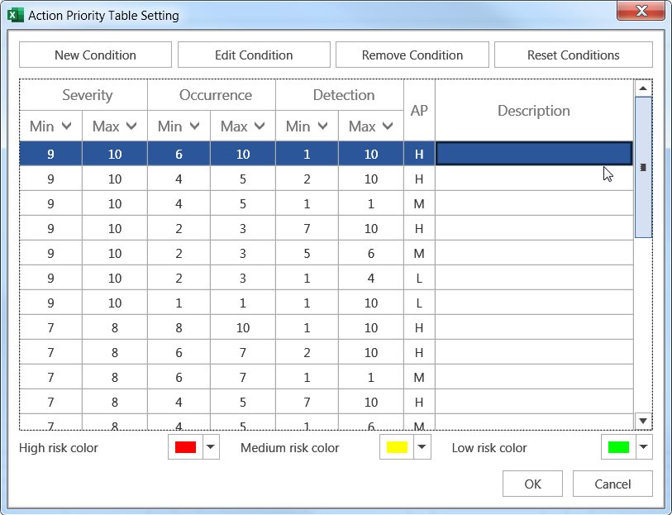
Task: Open the Detection Min filter dropdown
Action: [323, 126]
